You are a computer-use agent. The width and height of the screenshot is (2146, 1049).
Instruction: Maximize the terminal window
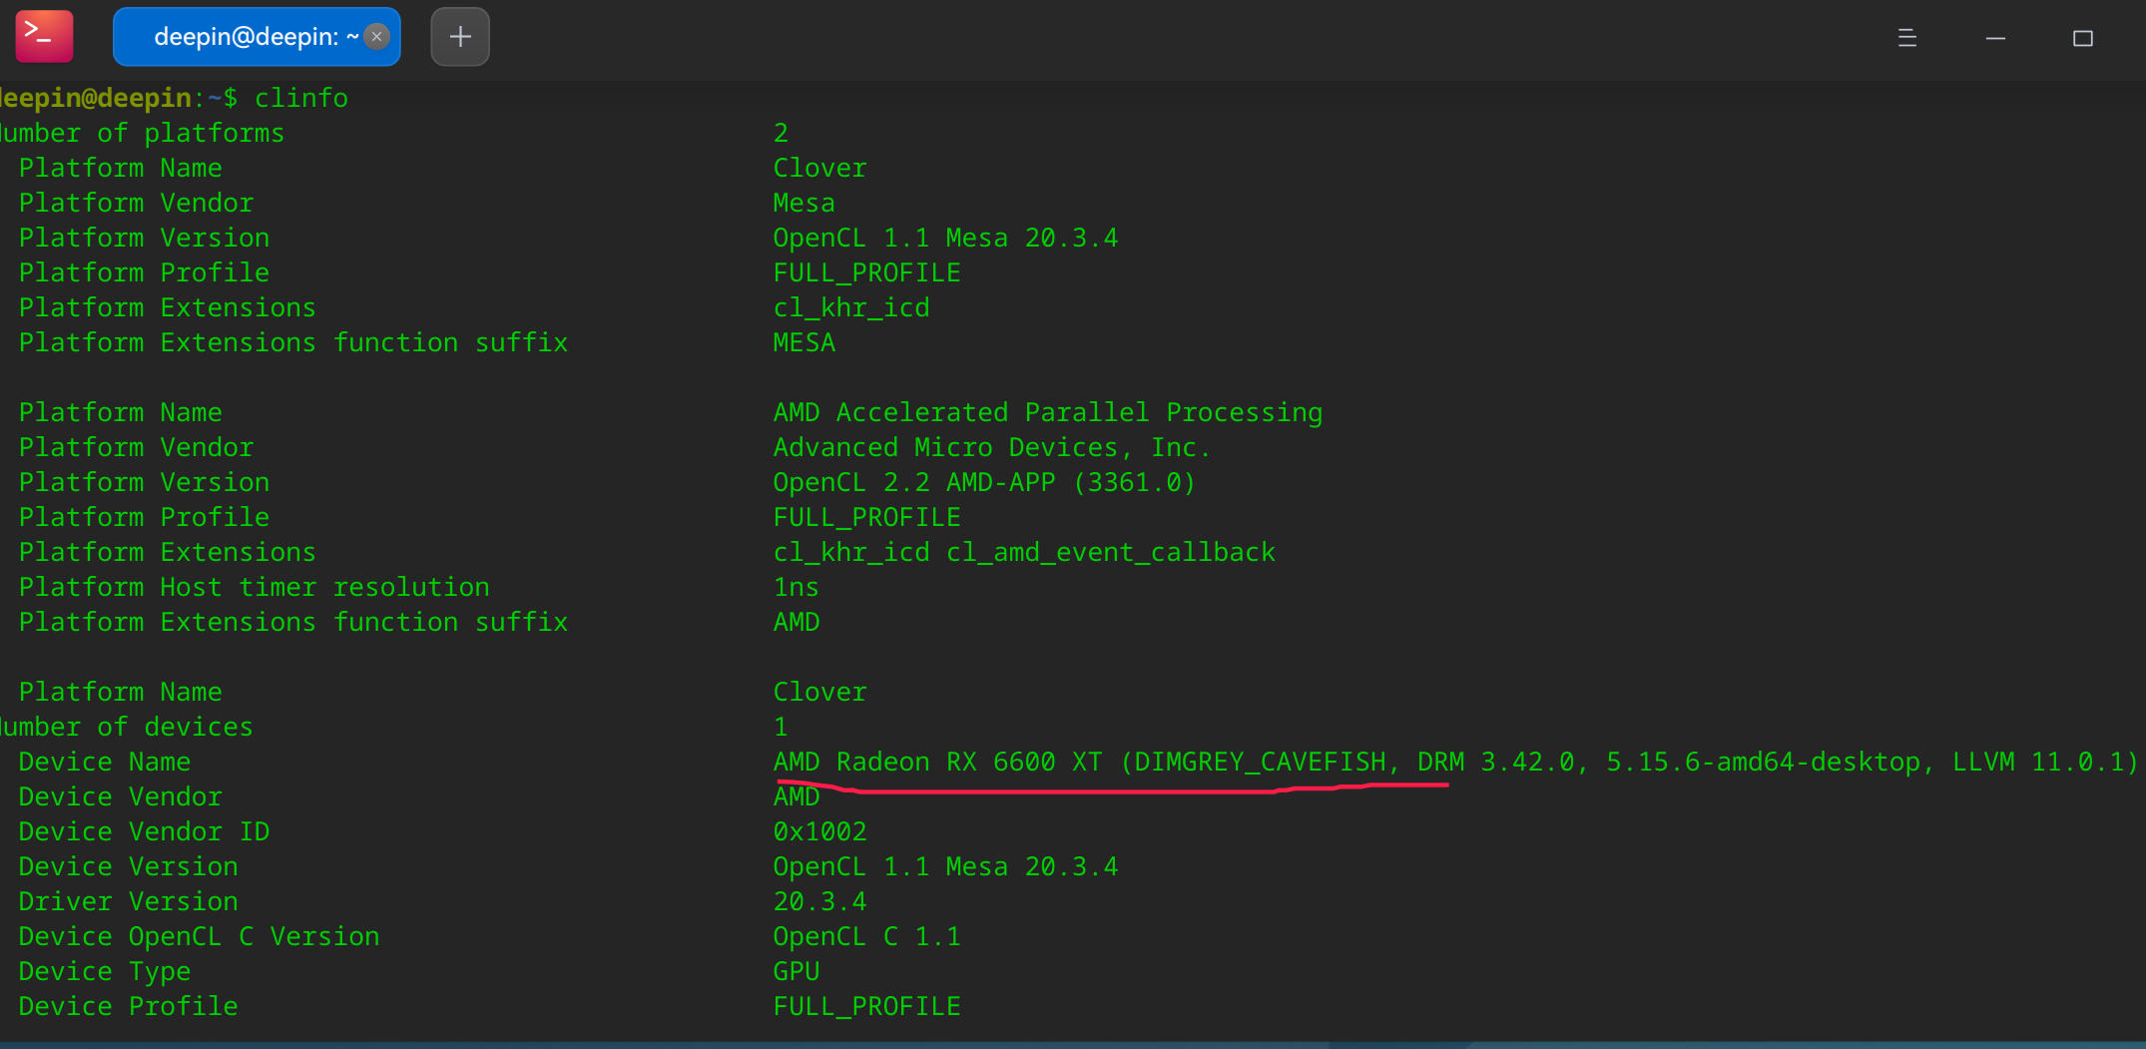point(2082,38)
